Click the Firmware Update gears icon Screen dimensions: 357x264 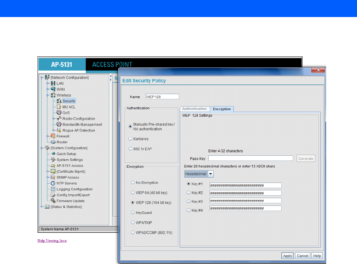[53, 201]
